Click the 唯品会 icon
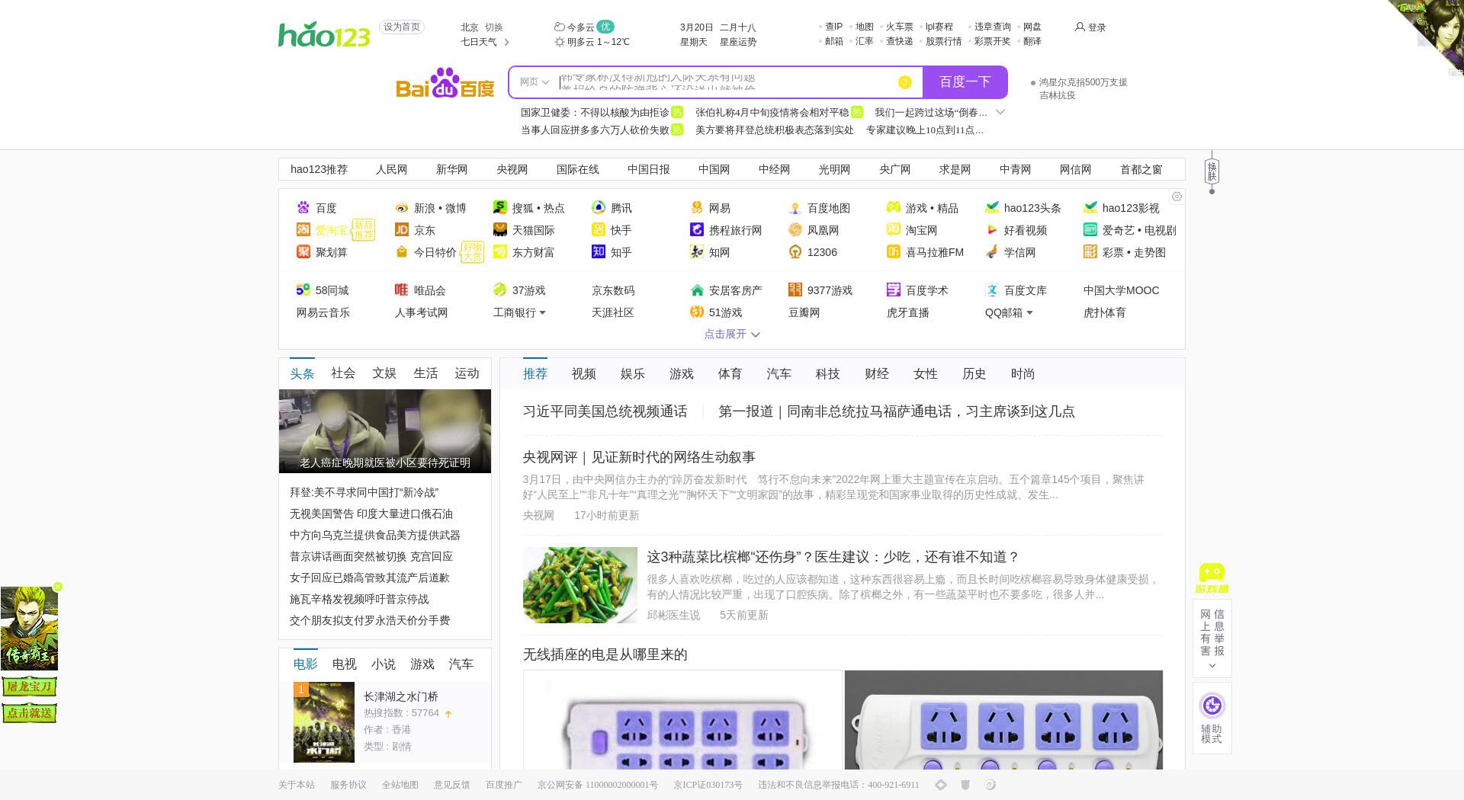Screen dimensions: 1464x800 point(402,290)
